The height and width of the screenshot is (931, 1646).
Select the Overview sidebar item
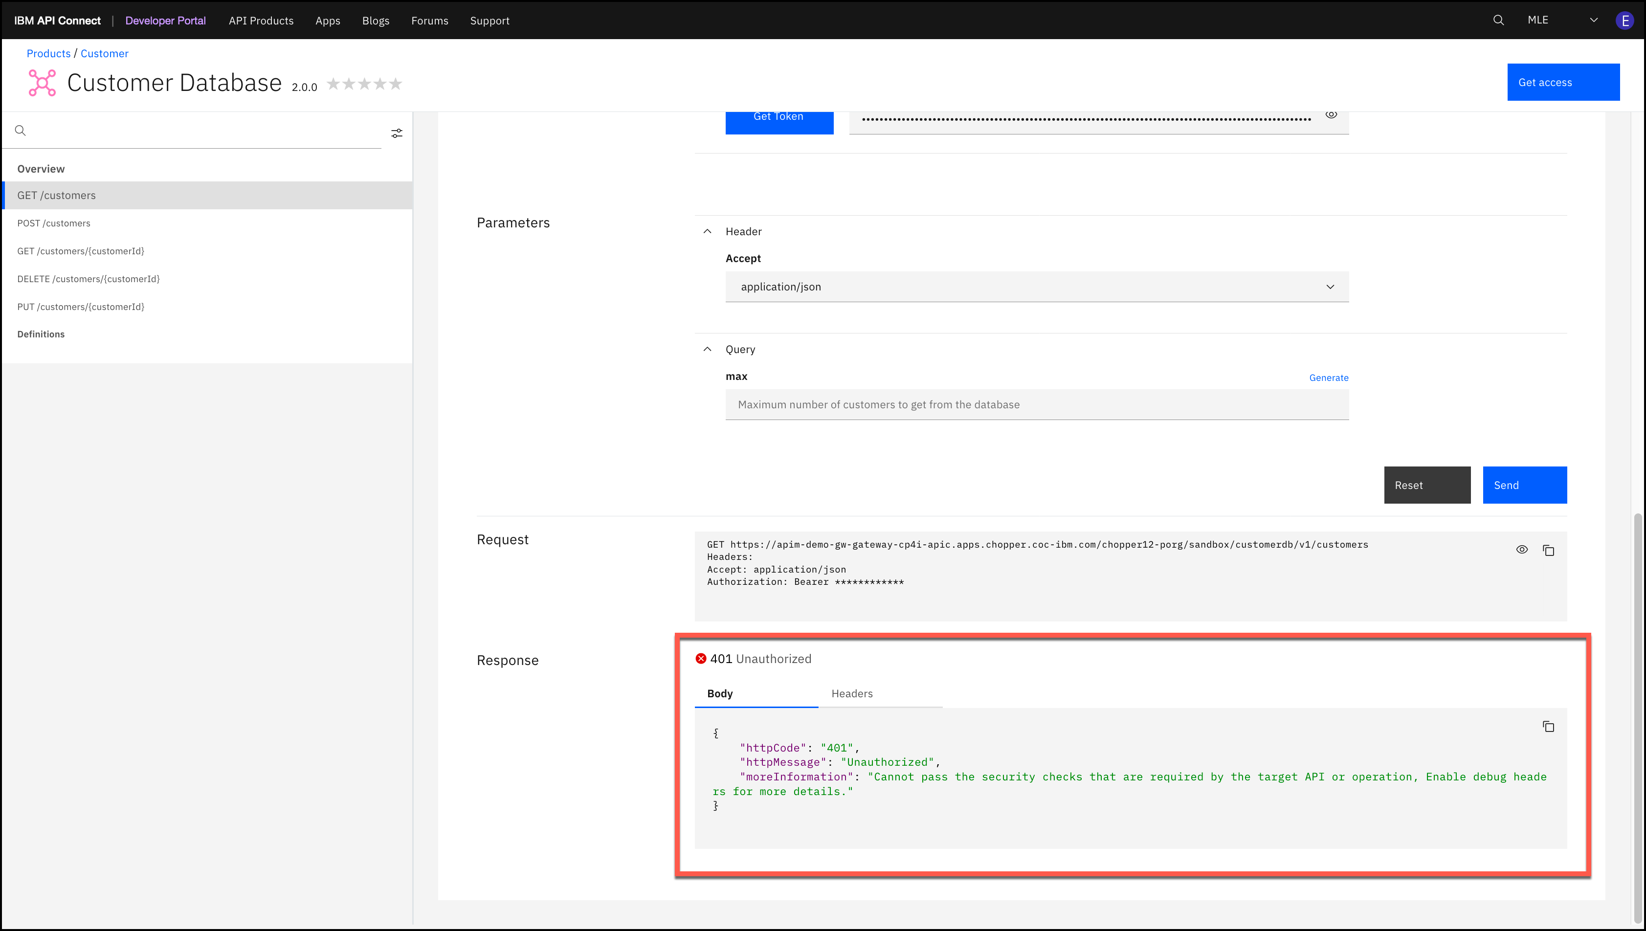coord(41,169)
